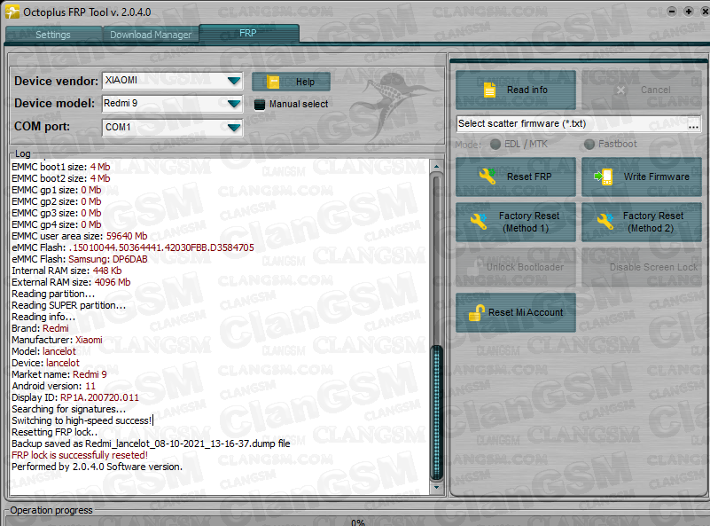Image resolution: width=710 pixels, height=526 pixels.
Task: Click the 'Android version: 11' log line
Action: pyautogui.click(x=53, y=386)
